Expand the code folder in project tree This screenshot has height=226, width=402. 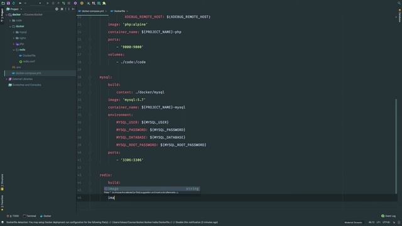click(10, 21)
